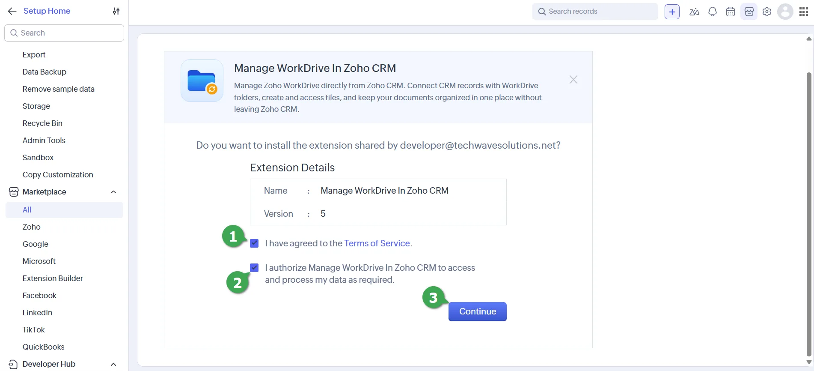Go to Setup Home link

click(x=47, y=11)
